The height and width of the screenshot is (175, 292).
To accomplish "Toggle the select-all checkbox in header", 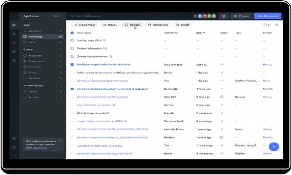I will coord(72,33).
